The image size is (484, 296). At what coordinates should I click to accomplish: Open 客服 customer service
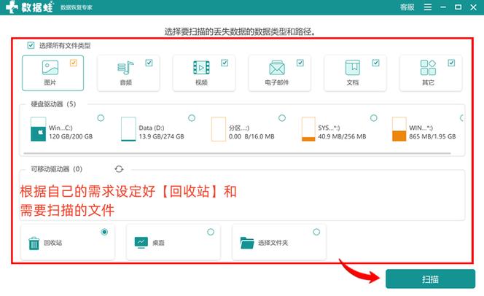coord(407,7)
